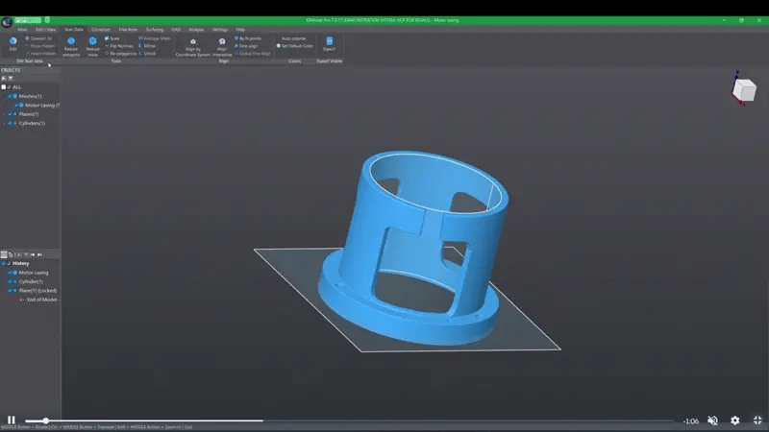
Task: Open the Surfacing ribbon tab
Action: tap(154, 30)
